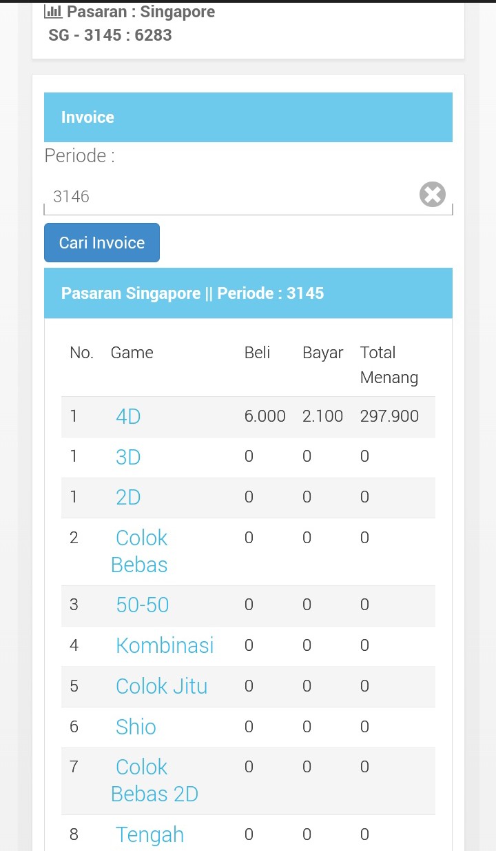Open the Shio game link
Screen dimensions: 496x851
(136, 727)
